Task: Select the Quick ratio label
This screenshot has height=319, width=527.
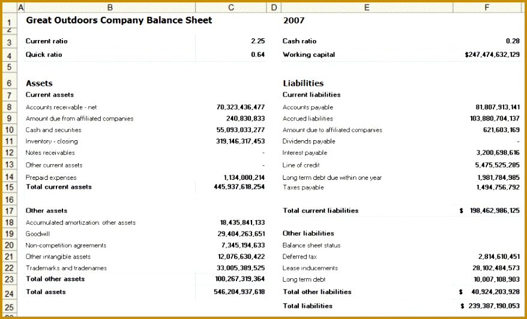Action: coord(44,55)
